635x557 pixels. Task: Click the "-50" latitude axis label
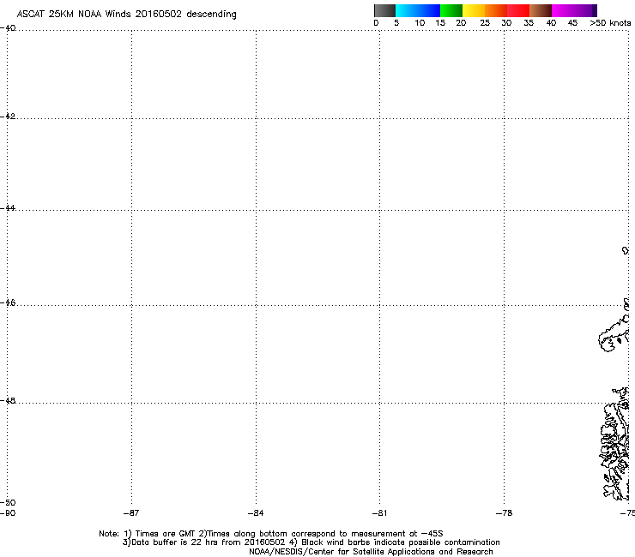coord(8,502)
